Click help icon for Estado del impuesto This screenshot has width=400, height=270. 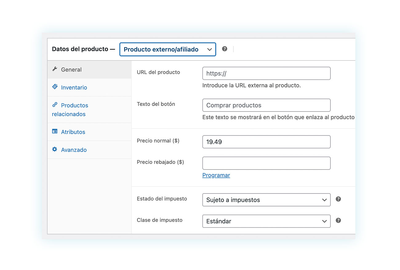click(x=338, y=199)
